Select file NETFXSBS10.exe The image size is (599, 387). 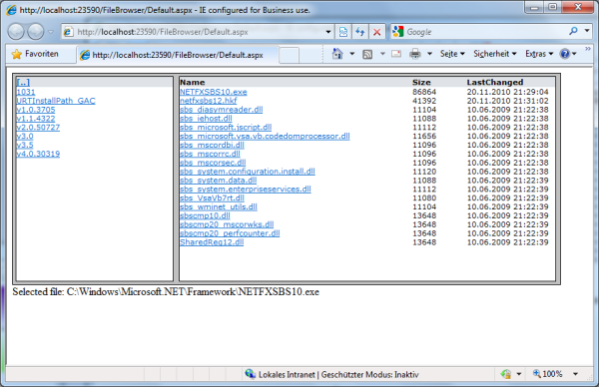tap(214, 92)
